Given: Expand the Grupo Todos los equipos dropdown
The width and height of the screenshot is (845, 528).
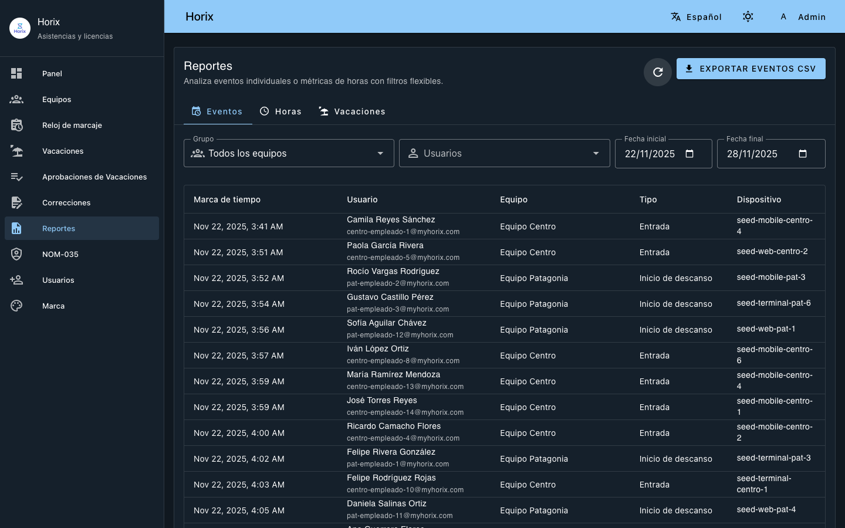Looking at the screenshot, I should click(288, 153).
